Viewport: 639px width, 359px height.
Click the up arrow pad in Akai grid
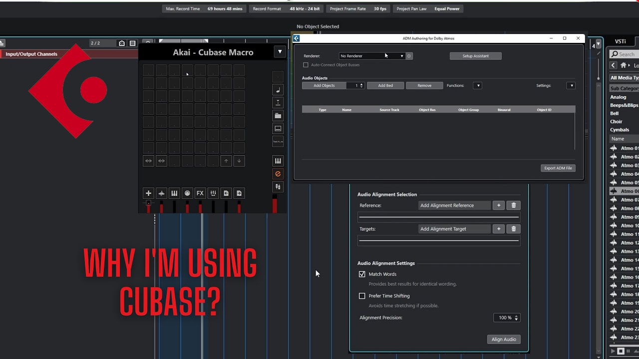click(226, 161)
